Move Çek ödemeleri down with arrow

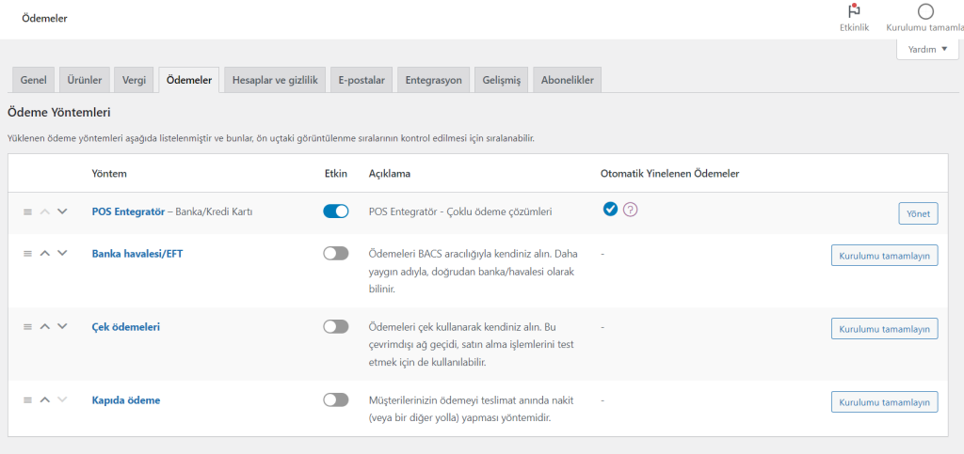coord(62,326)
